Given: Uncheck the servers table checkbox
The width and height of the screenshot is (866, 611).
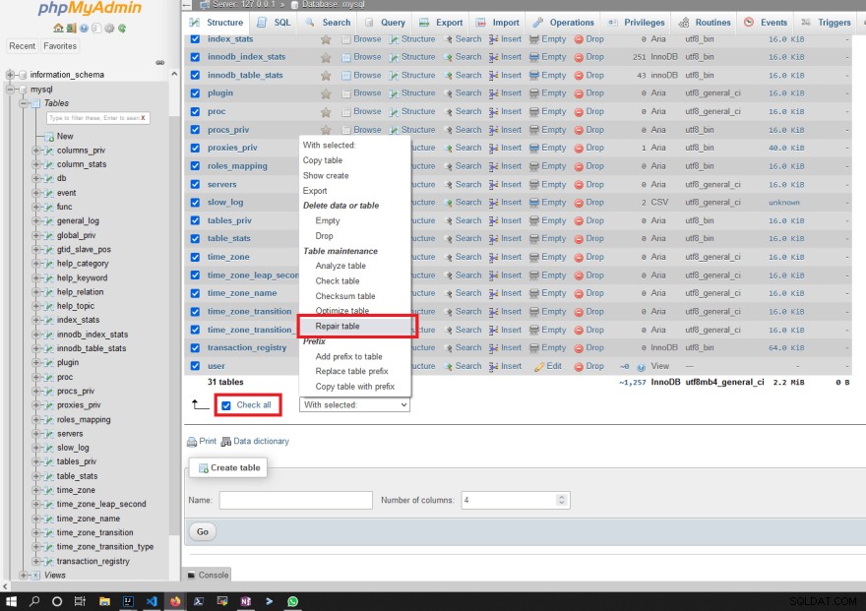Looking at the screenshot, I should tap(195, 184).
